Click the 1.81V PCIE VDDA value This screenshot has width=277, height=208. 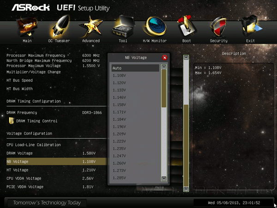(x=88, y=187)
